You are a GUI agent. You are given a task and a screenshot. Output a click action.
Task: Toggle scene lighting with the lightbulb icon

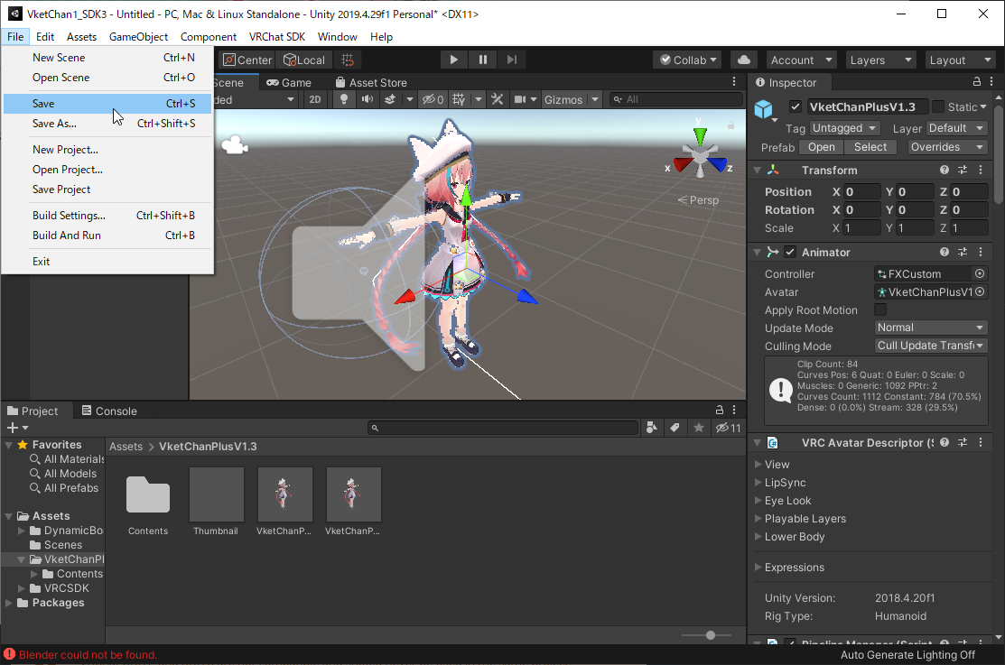(343, 99)
